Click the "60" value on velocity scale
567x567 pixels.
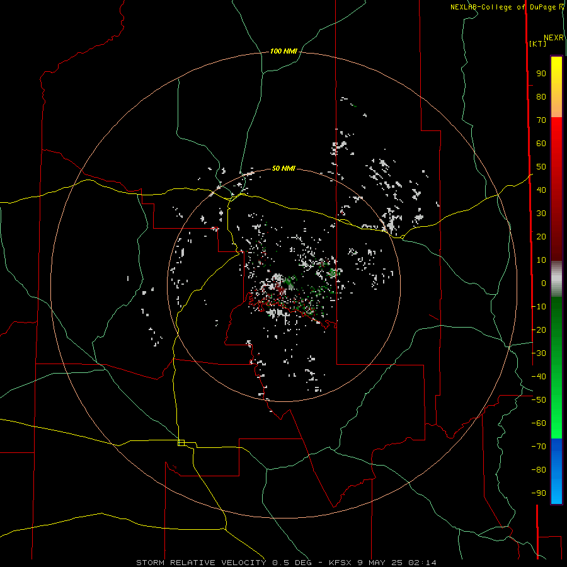click(x=541, y=144)
